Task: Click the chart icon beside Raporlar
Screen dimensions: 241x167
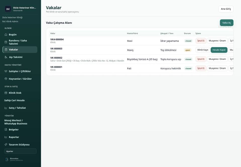Action: tap(6, 137)
